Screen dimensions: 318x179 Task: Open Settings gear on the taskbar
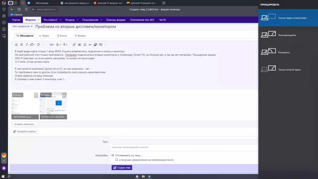click(149, 176)
